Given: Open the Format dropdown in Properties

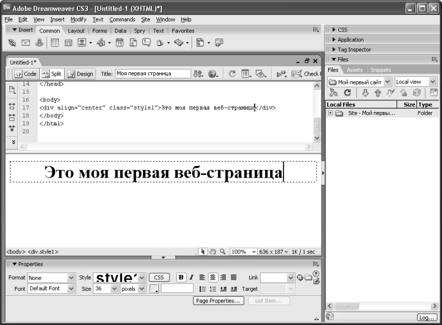Looking at the screenshot, I should point(71,278).
